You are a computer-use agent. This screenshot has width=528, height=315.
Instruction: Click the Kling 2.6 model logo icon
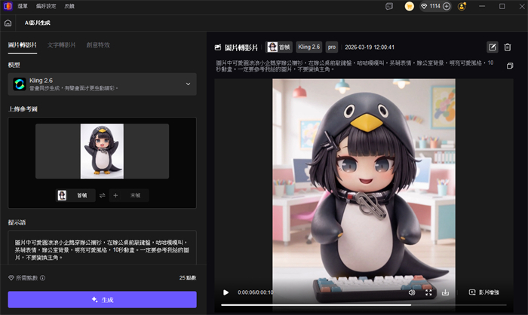coord(20,84)
